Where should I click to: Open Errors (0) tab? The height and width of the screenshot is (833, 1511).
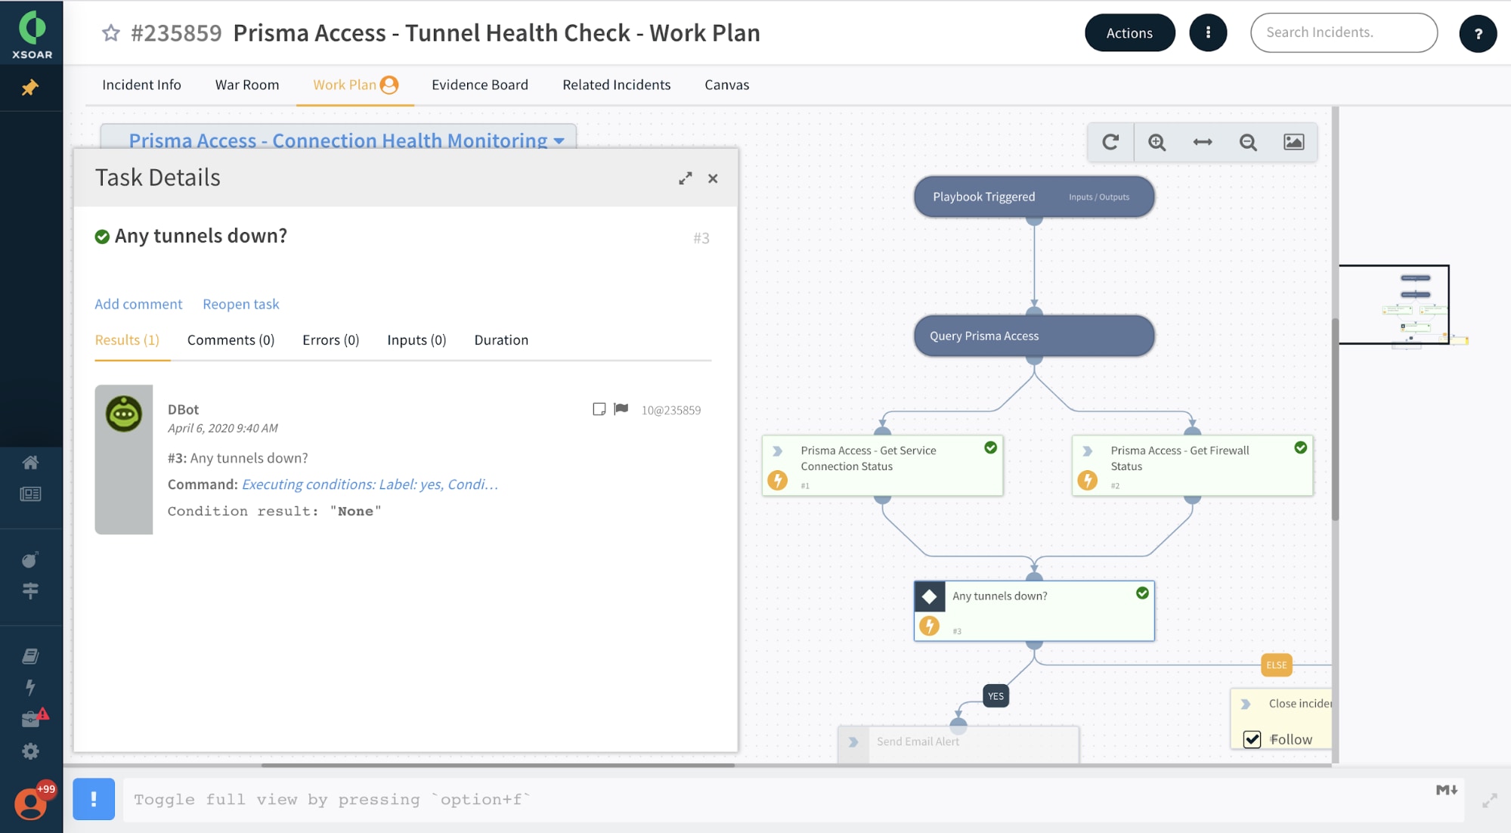tap(331, 340)
